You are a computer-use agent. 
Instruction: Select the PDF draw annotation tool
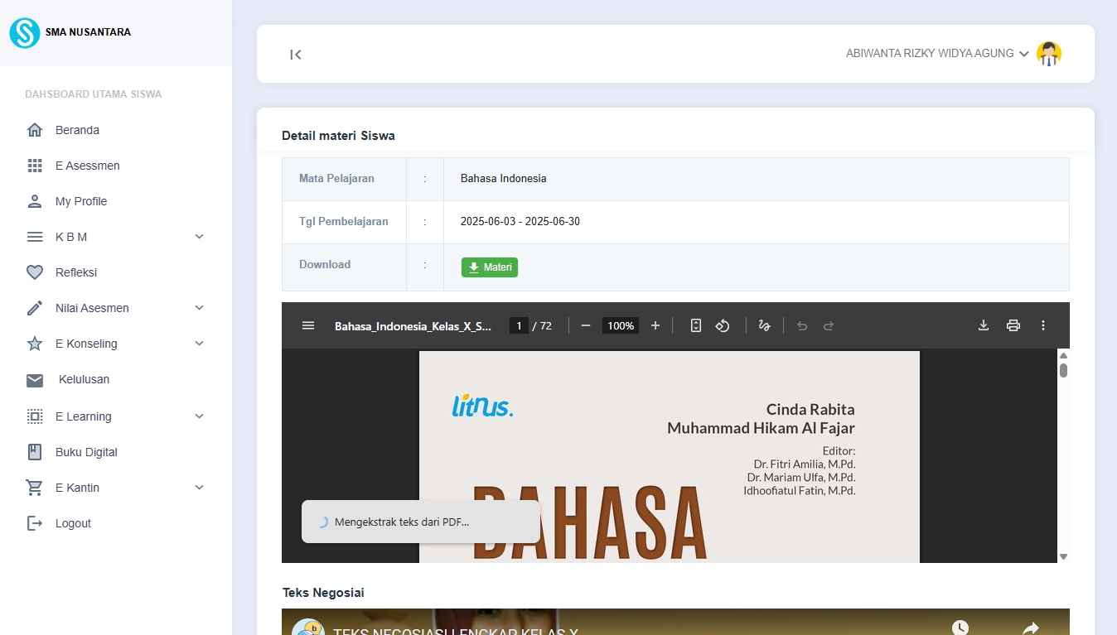(x=765, y=325)
